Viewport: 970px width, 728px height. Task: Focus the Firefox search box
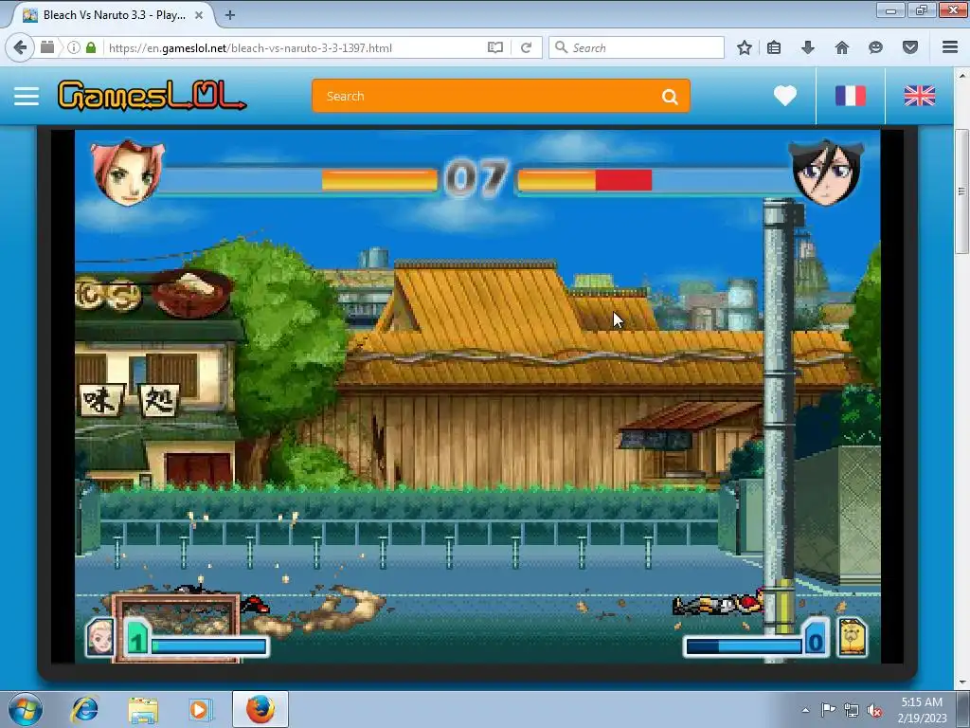[x=638, y=47]
